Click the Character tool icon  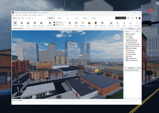click(83, 24)
